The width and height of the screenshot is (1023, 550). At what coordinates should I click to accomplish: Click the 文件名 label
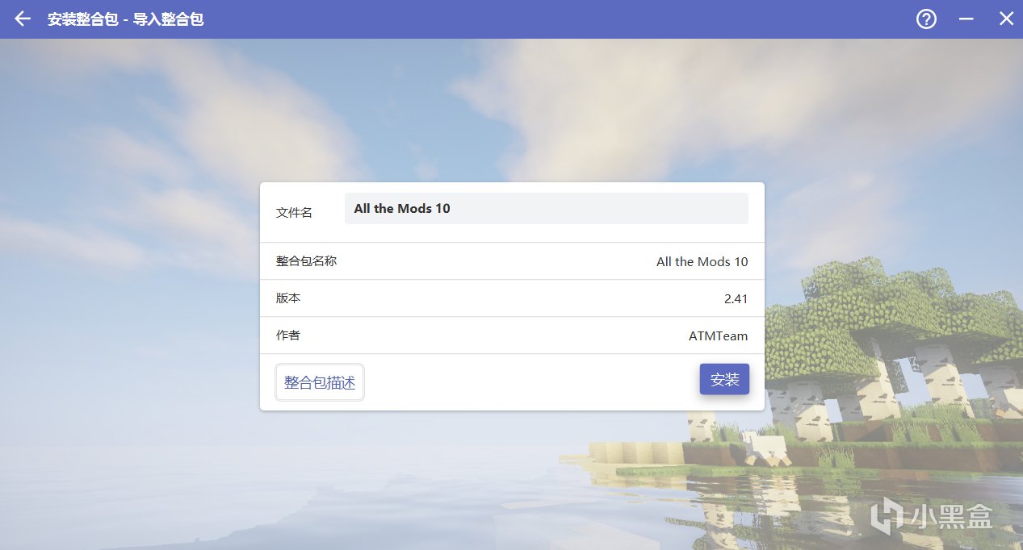(x=294, y=212)
